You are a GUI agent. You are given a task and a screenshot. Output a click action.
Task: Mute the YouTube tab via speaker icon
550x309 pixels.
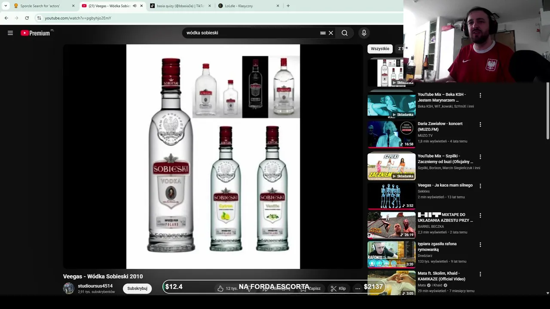point(134,6)
